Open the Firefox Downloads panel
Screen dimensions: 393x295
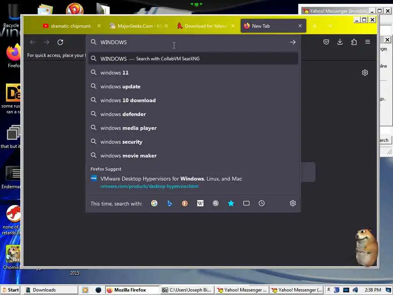(x=340, y=42)
